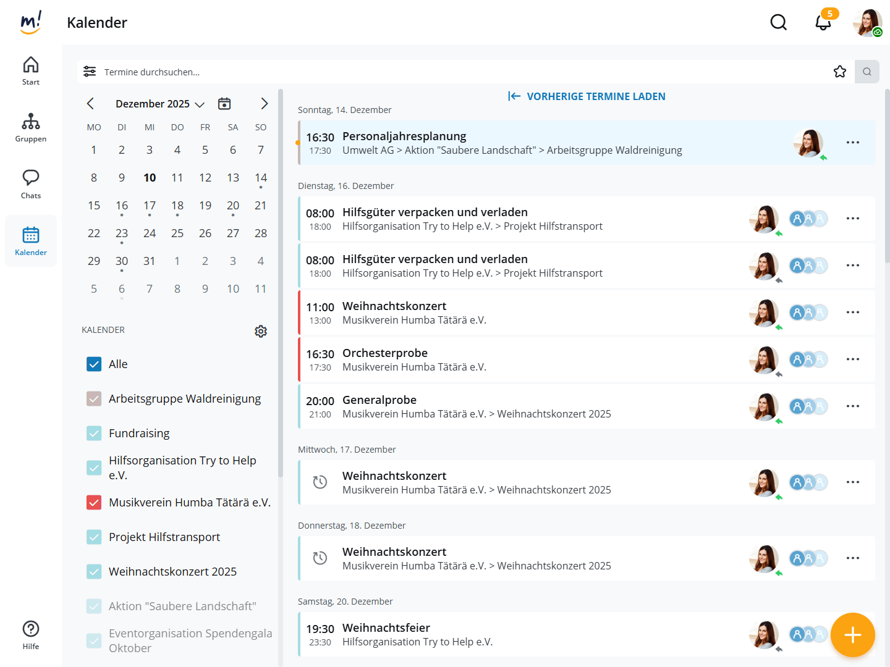Open notifications bell icon

pyautogui.click(x=823, y=23)
